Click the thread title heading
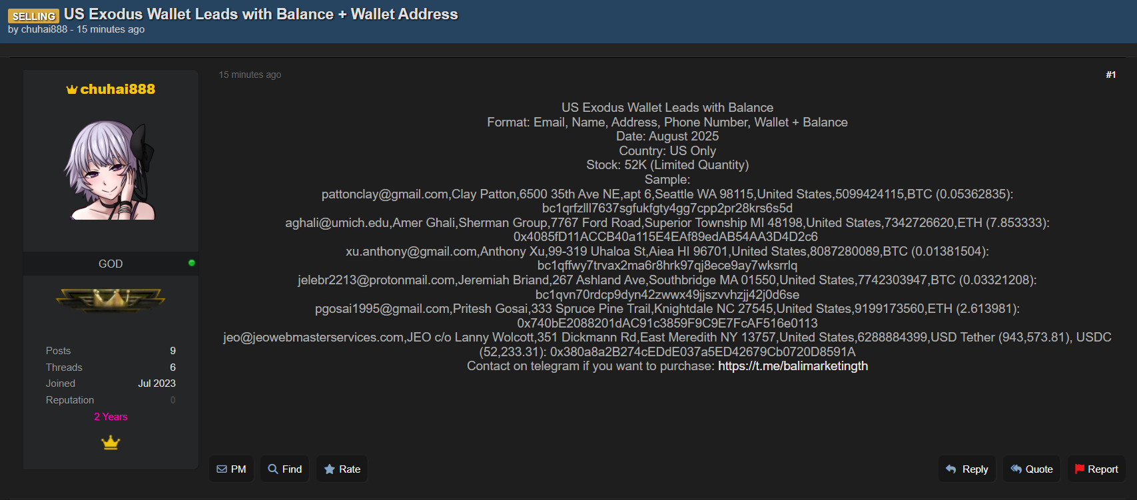 (260, 14)
